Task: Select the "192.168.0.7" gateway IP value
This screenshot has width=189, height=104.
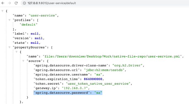Action: pyautogui.click(x=75, y=88)
